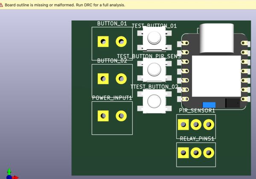
Task: Click the TEST_BUTTON_PIR_SENS tactile switch cap
Action: 154,69
